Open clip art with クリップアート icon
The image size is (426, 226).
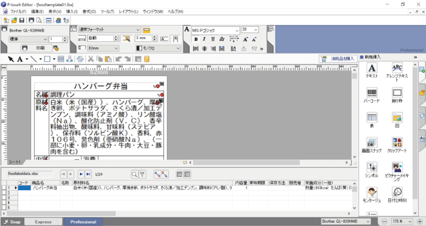tap(397, 145)
